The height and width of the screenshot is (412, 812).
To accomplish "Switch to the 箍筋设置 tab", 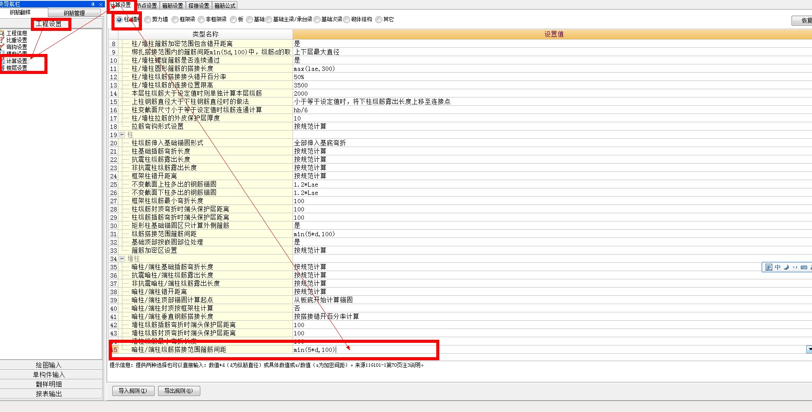I will click(x=173, y=6).
